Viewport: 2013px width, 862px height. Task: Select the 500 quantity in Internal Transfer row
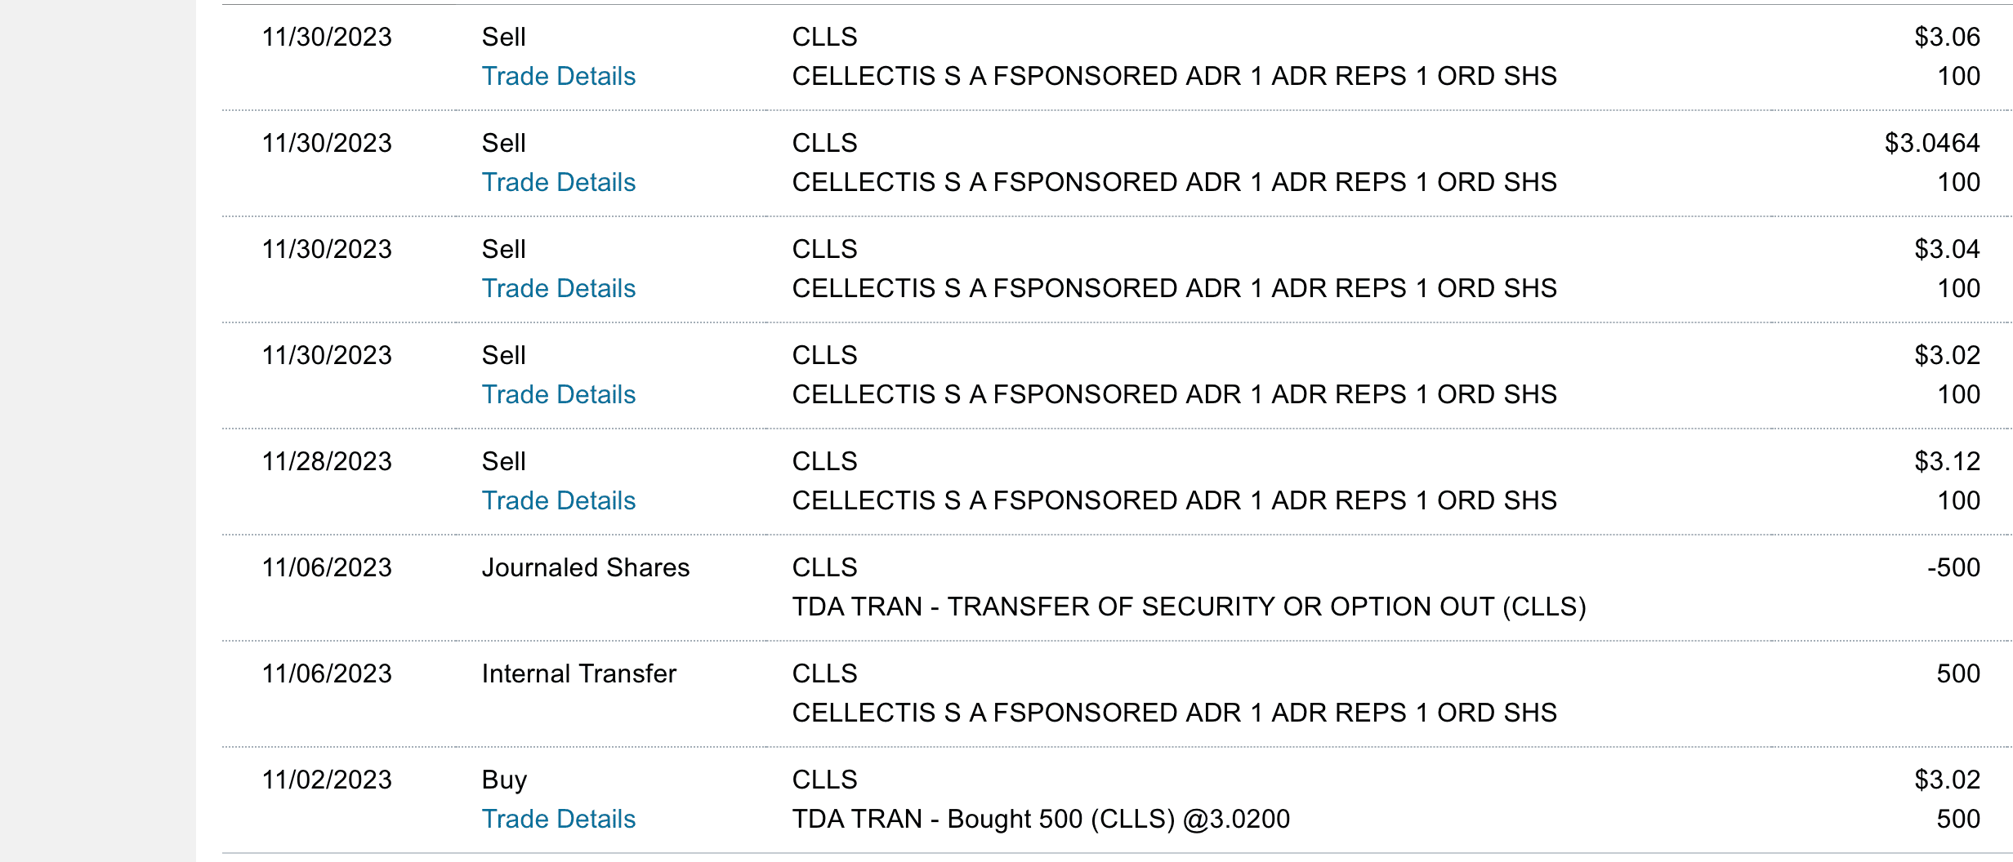click(x=1957, y=673)
